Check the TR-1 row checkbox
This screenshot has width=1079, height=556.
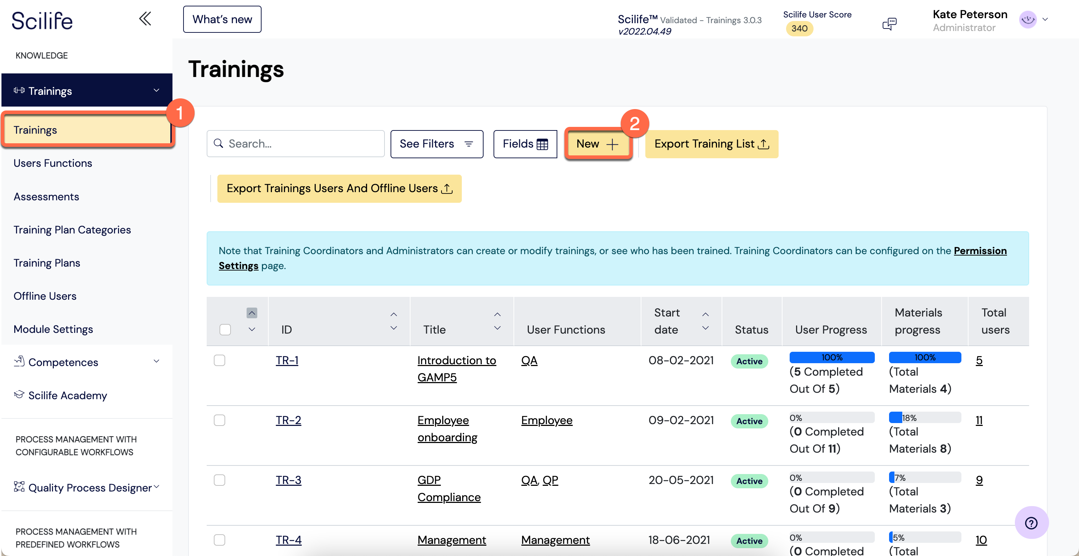[x=220, y=360]
